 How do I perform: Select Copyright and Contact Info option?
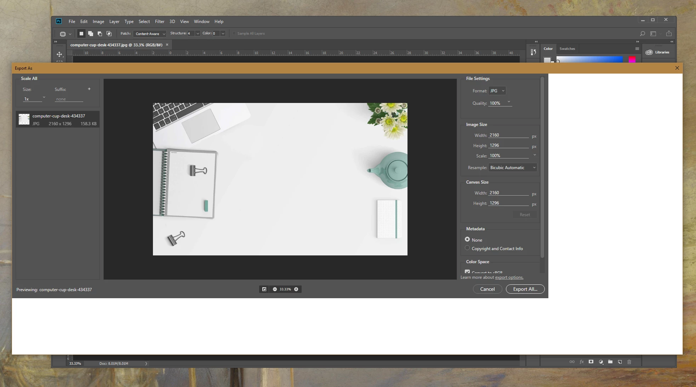pyautogui.click(x=467, y=248)
